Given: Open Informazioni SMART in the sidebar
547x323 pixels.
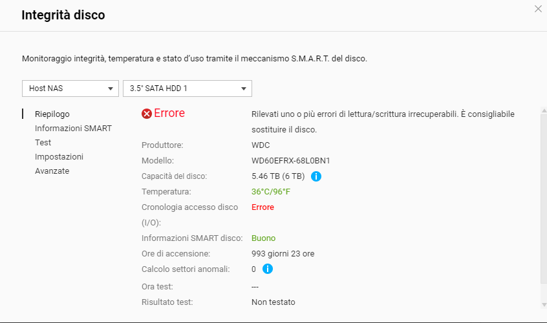Looking at the screenshot, I should pyautogui.click(x=73, y=128).
